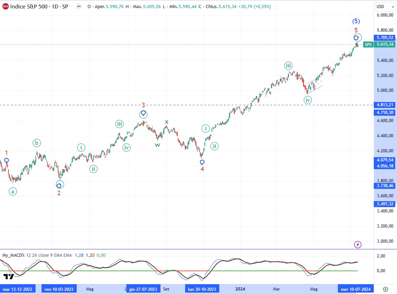
Task: Select the red 2 wave label
Action: click(59, 193)
